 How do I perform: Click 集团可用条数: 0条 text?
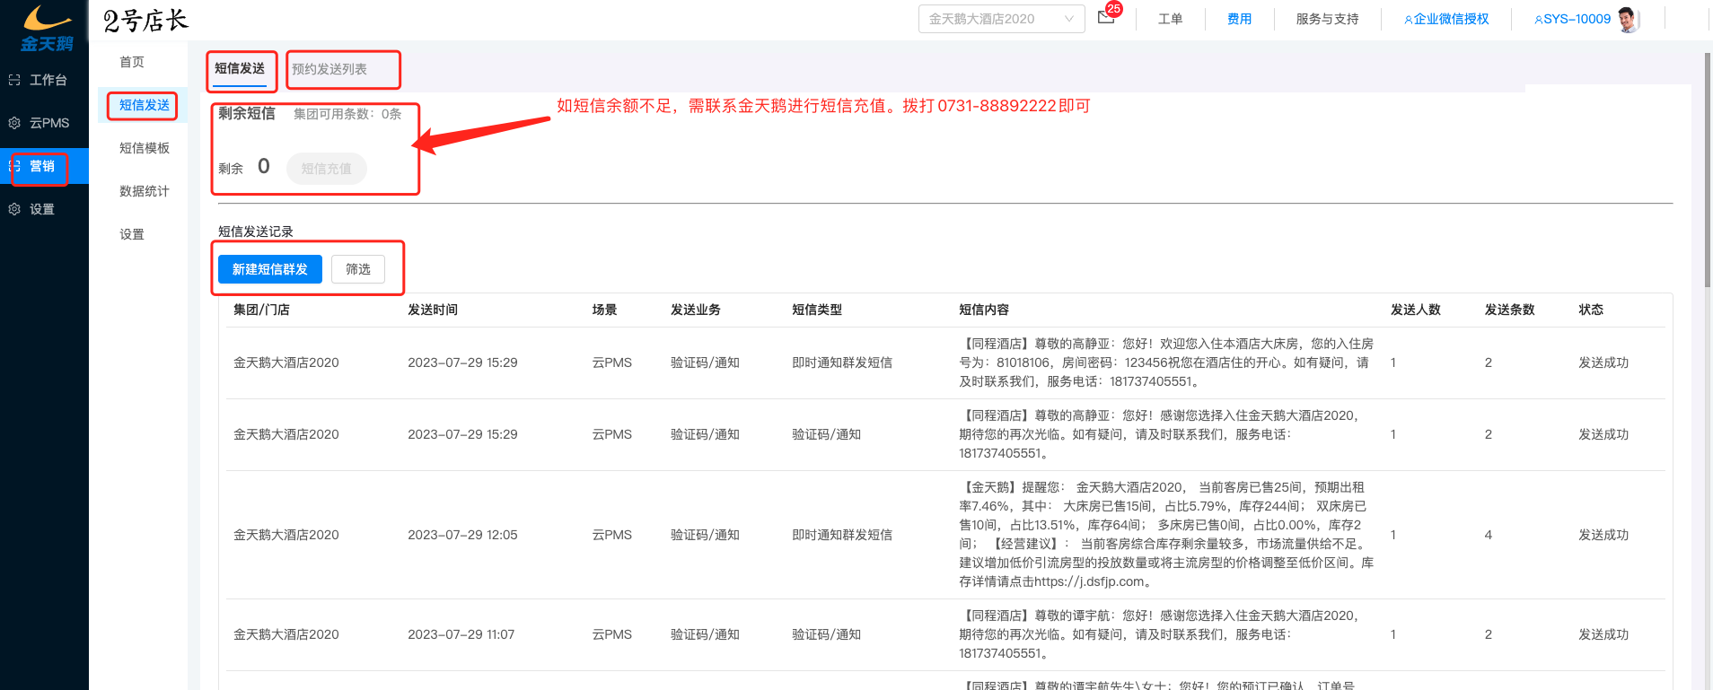pos(347,114)
